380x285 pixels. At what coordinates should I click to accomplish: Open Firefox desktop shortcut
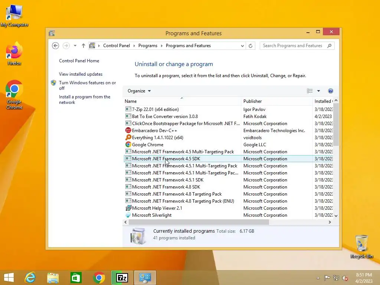click(x=14, y=53)
